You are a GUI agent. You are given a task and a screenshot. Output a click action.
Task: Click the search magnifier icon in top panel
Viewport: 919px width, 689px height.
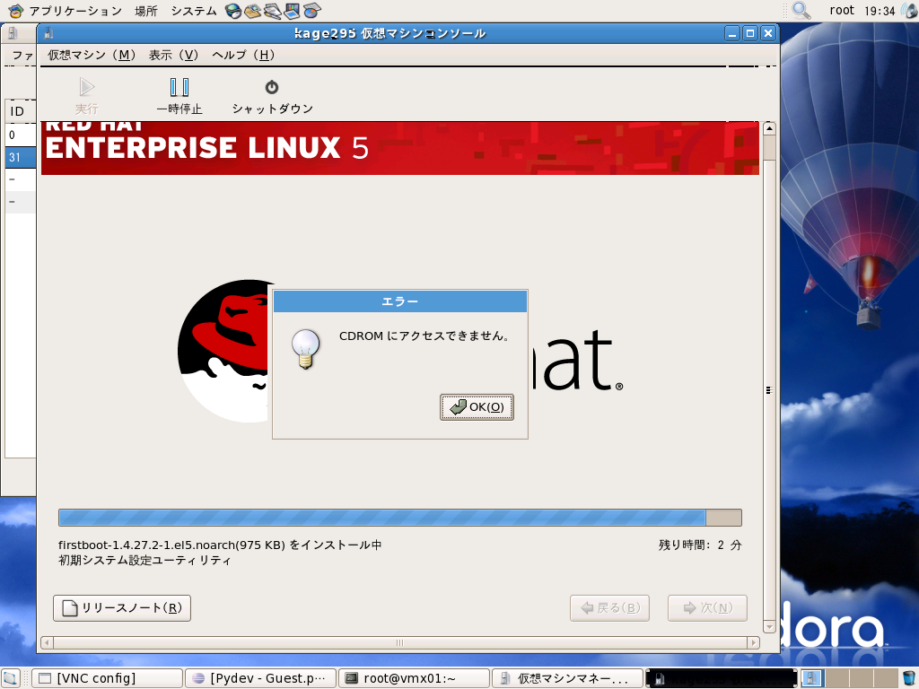(801, 10)
